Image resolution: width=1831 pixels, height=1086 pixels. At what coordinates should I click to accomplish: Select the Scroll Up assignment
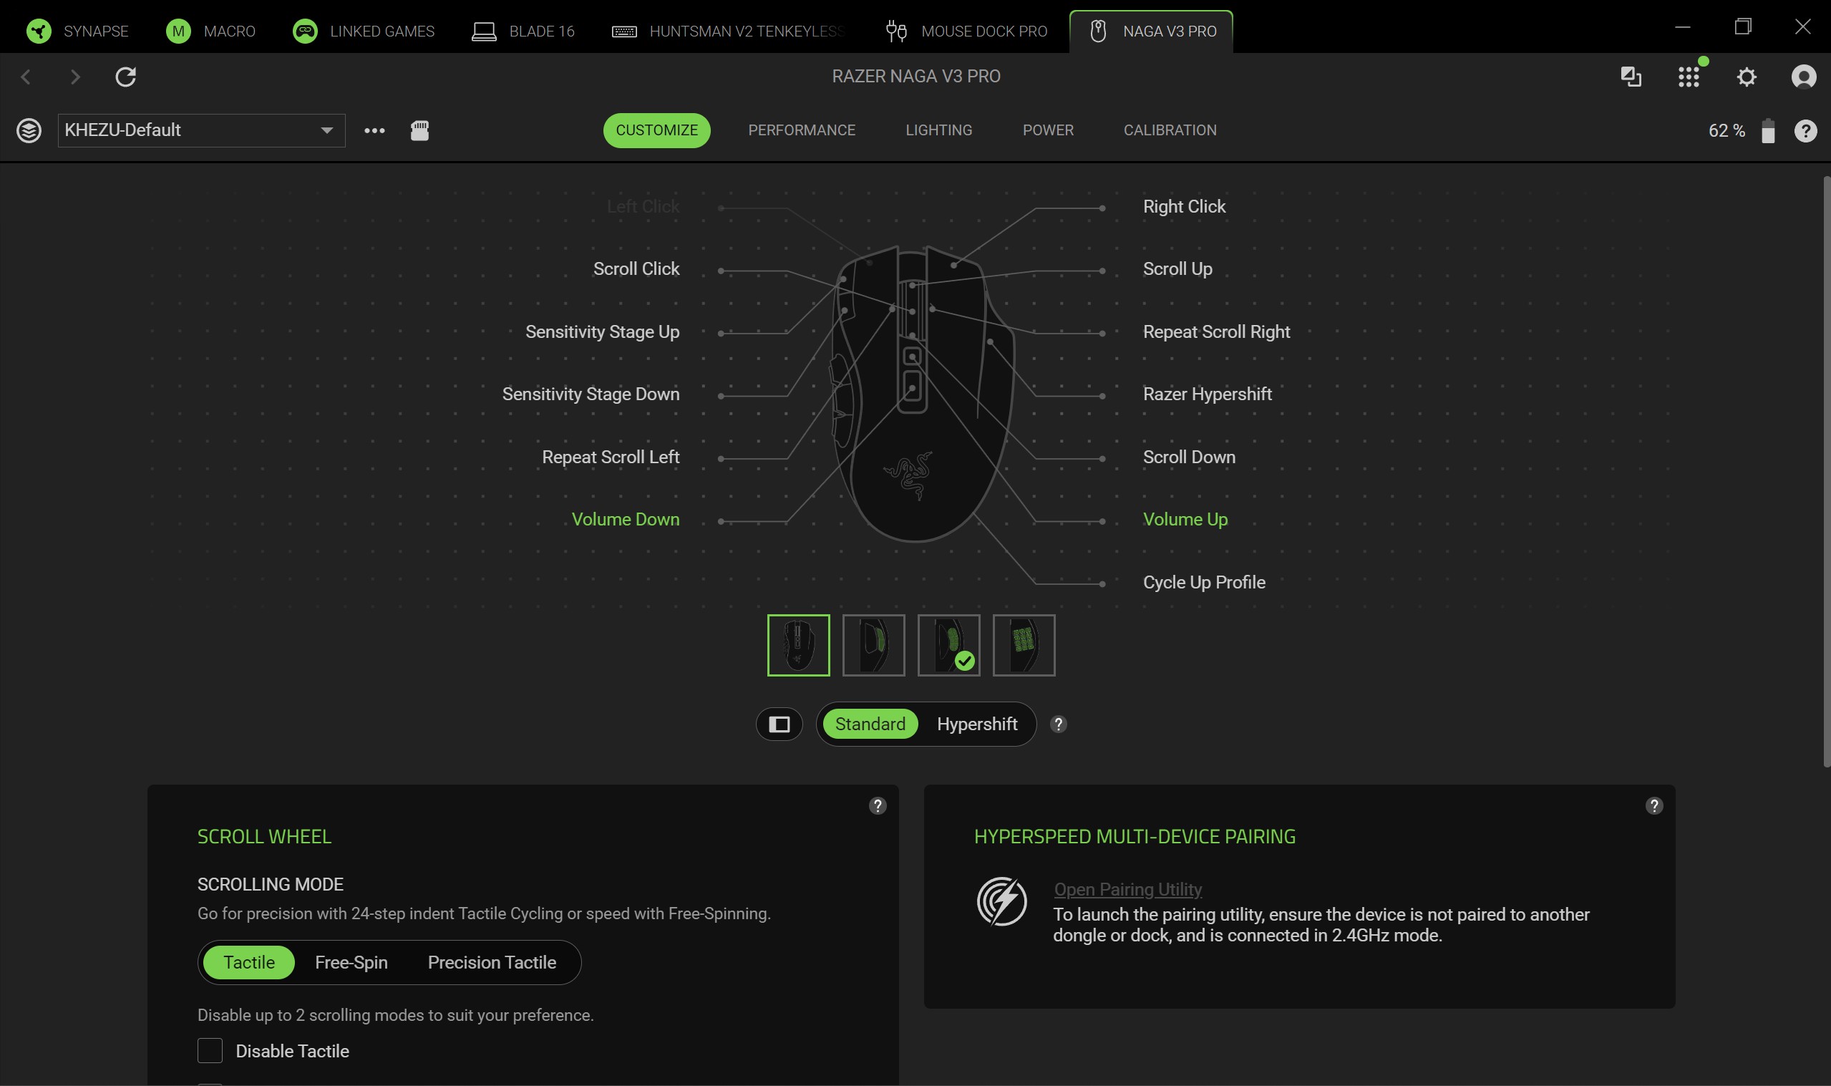pyautogui.click(x=1177, y=269)
